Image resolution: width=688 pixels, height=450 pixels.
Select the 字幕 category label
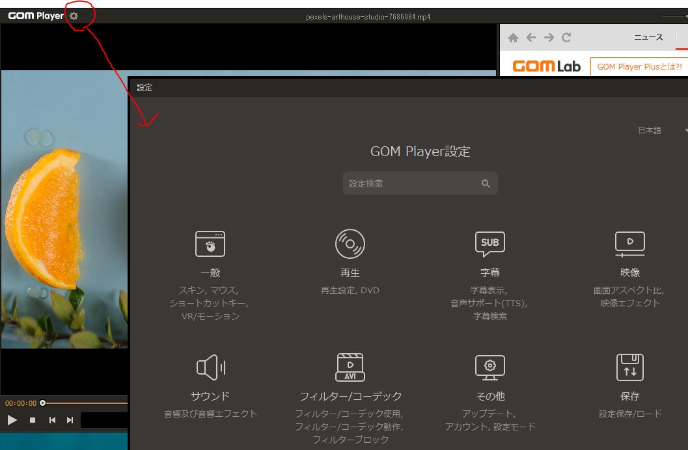tap(489, 272)
